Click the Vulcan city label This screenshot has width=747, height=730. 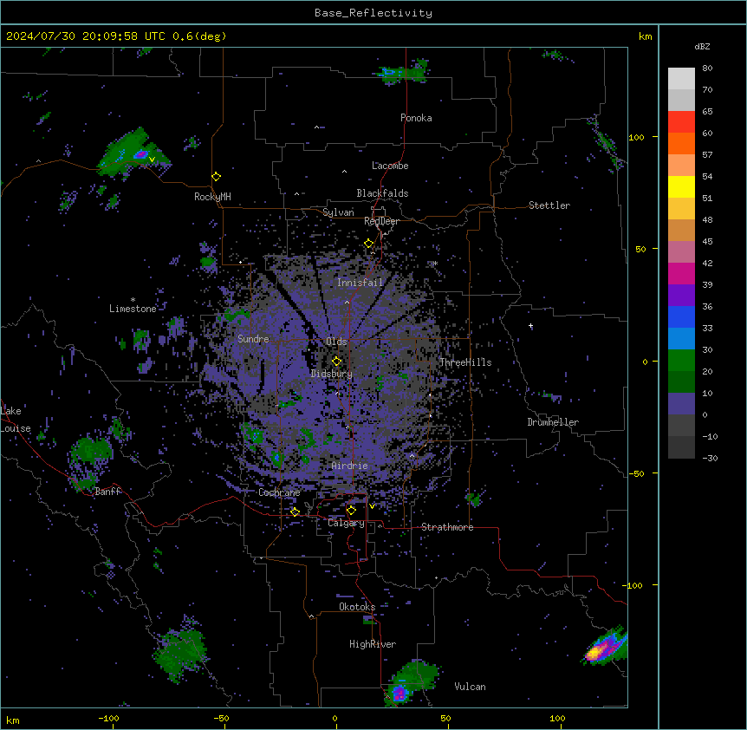(471, 687)
